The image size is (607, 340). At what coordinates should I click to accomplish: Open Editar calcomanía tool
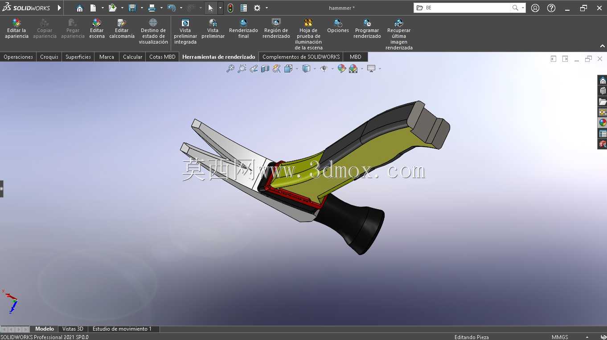pos(122,29)
